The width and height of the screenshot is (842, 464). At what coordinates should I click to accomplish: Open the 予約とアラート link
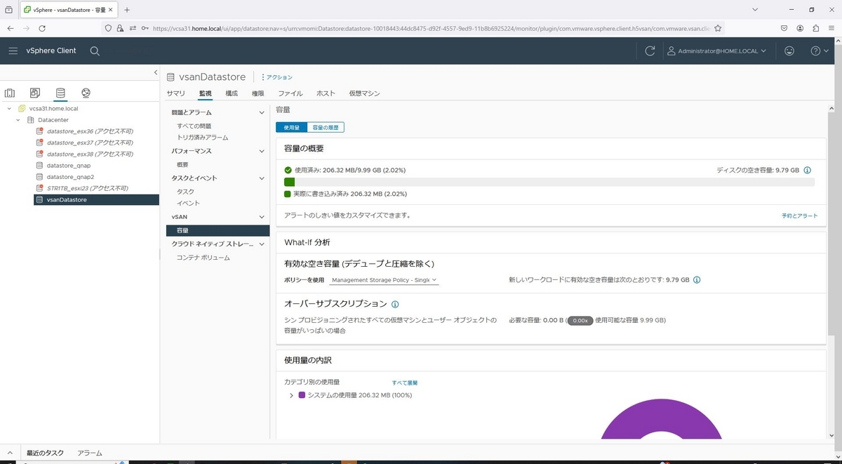799,216
